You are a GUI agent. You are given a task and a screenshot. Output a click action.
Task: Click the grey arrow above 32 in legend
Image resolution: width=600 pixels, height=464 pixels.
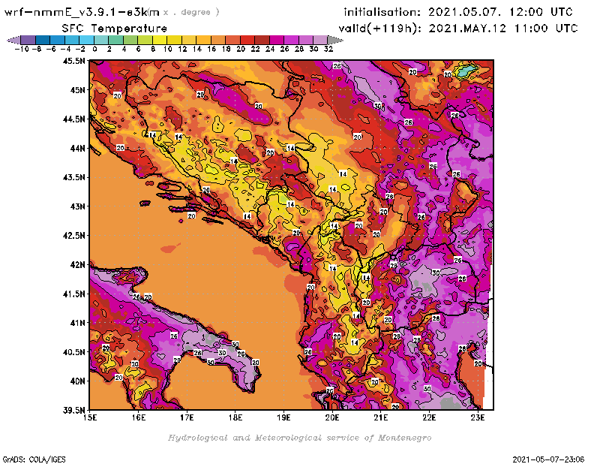(x=334, y=40)
